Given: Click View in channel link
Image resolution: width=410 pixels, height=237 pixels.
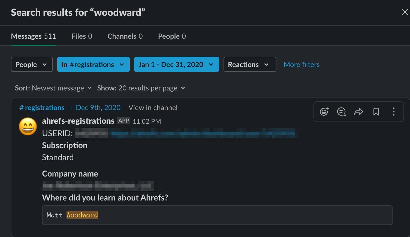Looking at the screenshot, I should (153, 108).
